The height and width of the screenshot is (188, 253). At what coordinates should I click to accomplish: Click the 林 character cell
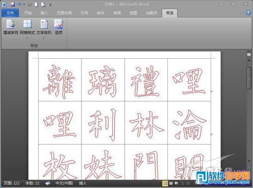146,123
